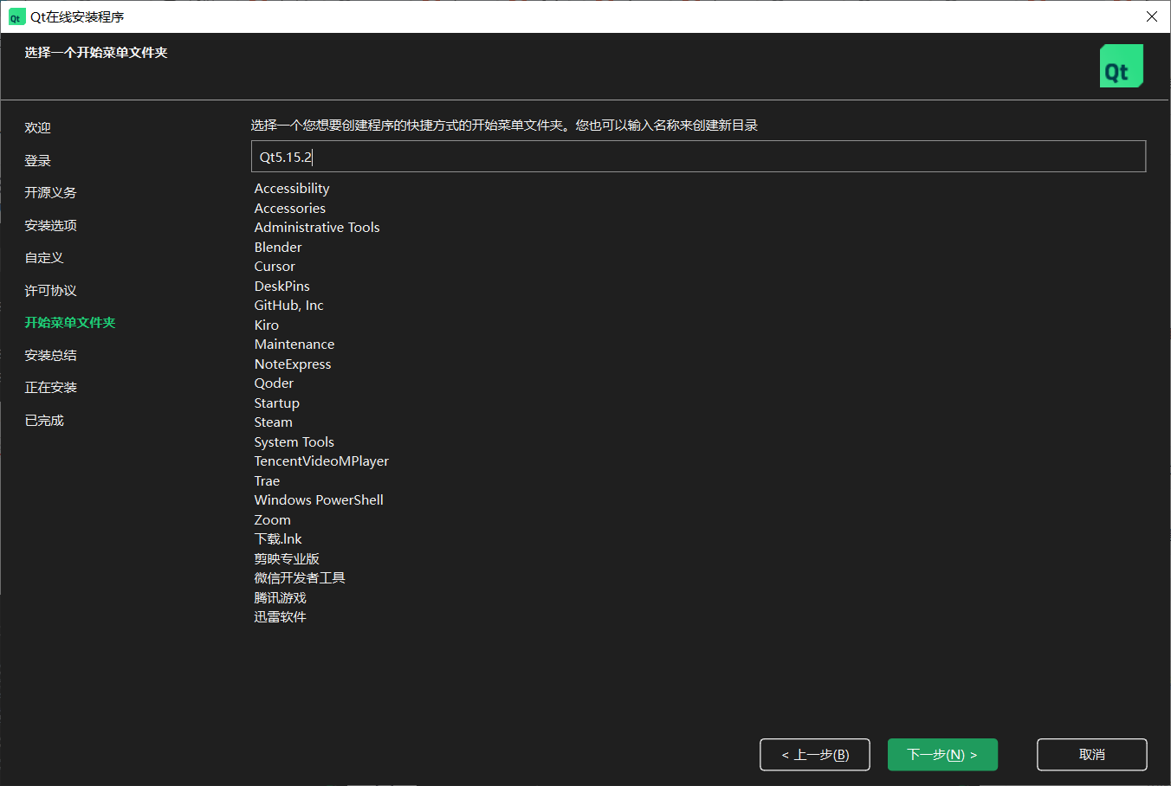Image resolution: width=1171 pixels, height=786 pixels.
Task: Select 腾讯游戏 folder in list
Action: [281, 598]
